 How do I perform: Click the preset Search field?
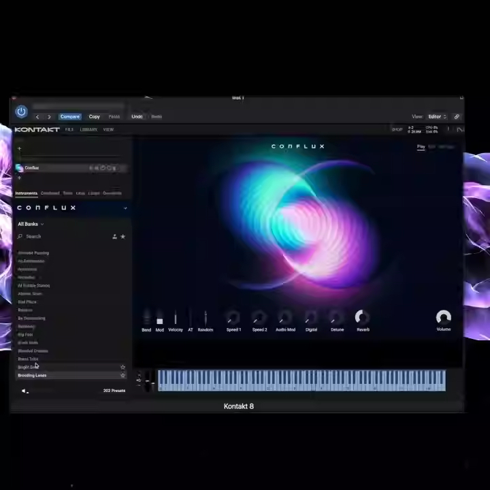coord(63,237)
